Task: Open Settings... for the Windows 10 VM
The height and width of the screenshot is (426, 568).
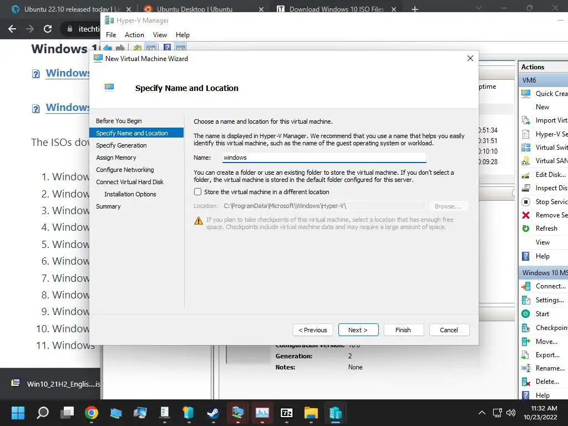Action: click(543, 300)
